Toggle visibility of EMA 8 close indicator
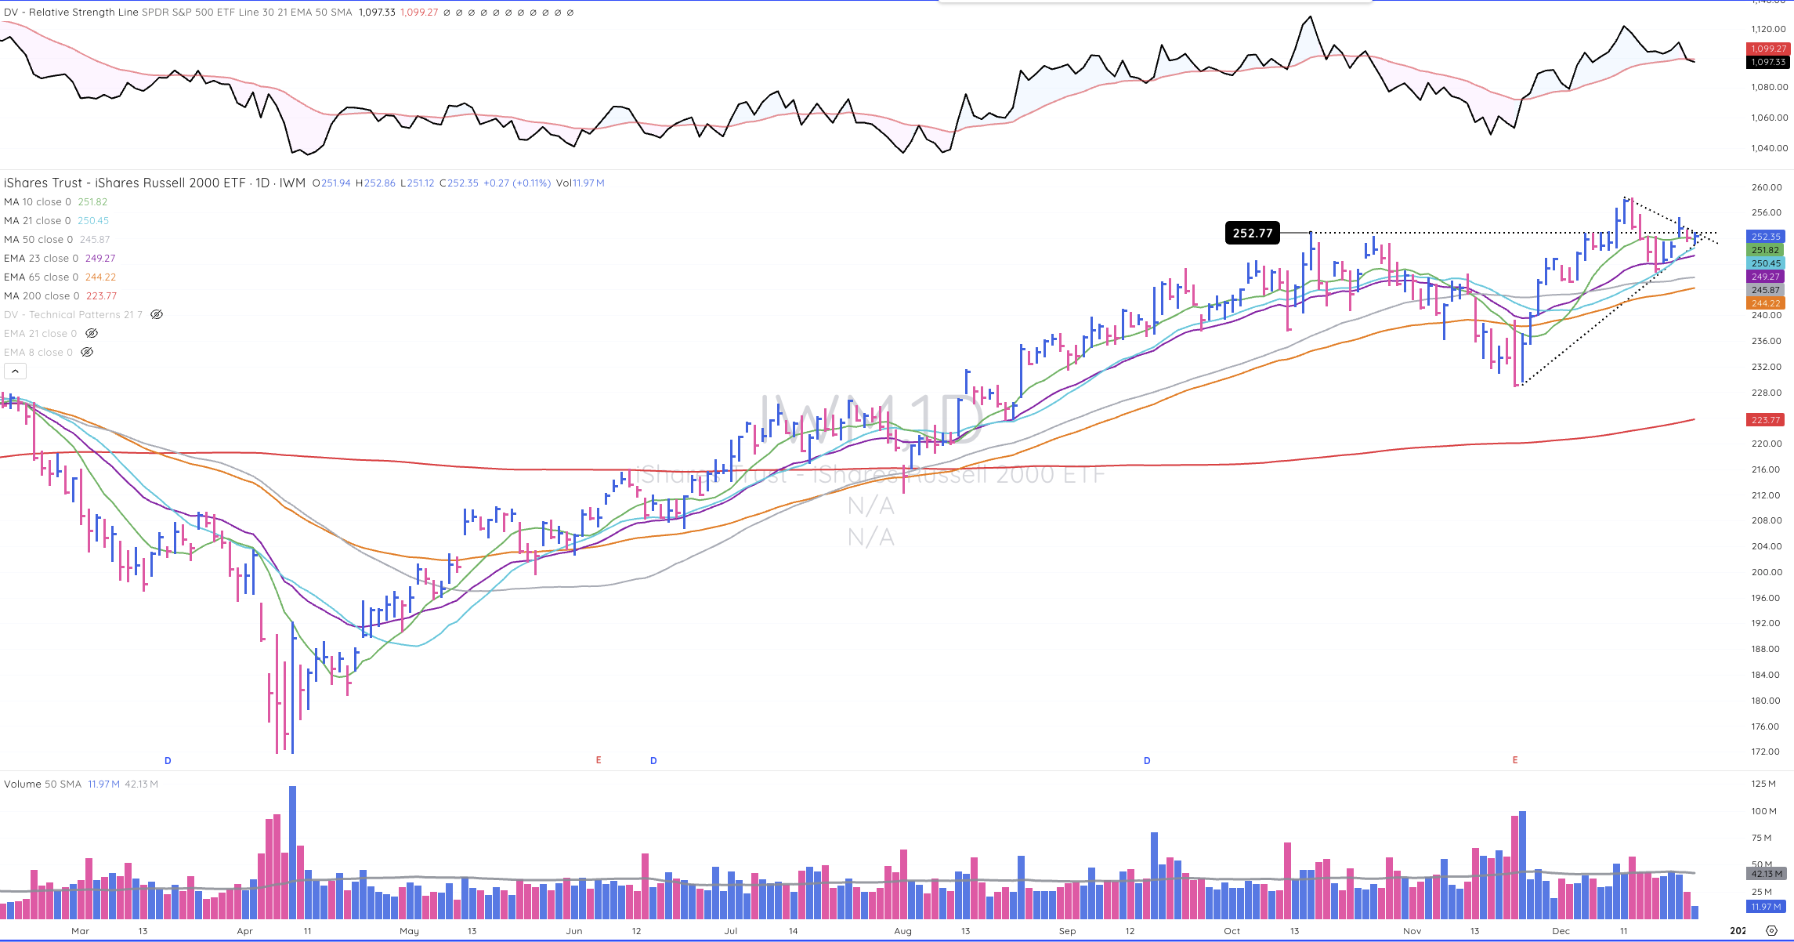This screenshot has width=1794, height=942. (x=87, y=353)
